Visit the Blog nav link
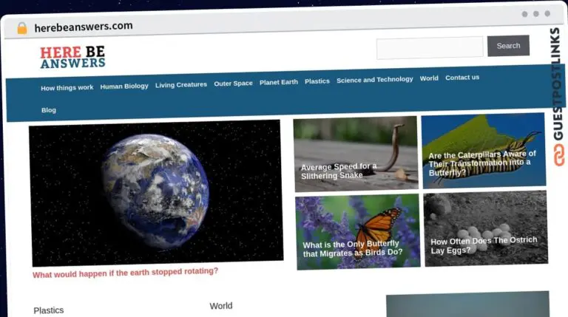Screen dimensions: 568x317 coord(49,110)
